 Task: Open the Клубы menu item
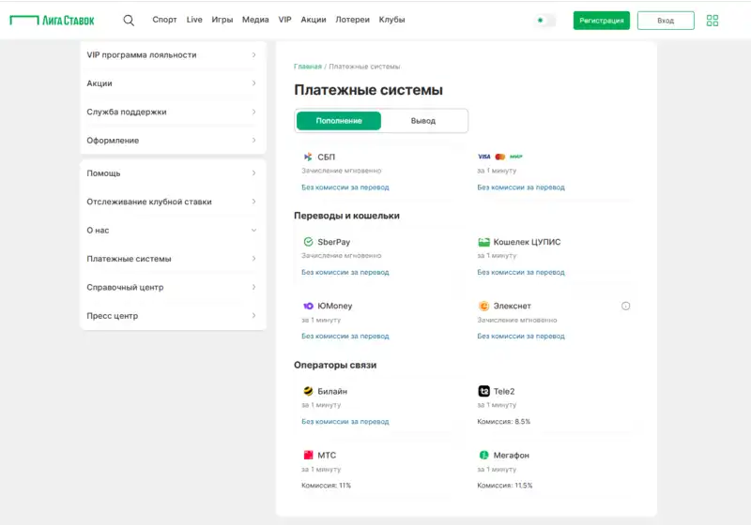[x=391, y=20]
